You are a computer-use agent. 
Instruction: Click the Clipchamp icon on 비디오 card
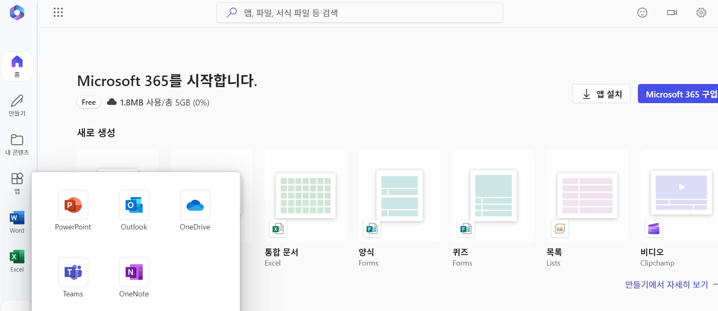coord(654,229)
